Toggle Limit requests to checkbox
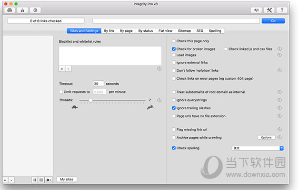Viewport: 298px width, 190px height. coord(61,92)
